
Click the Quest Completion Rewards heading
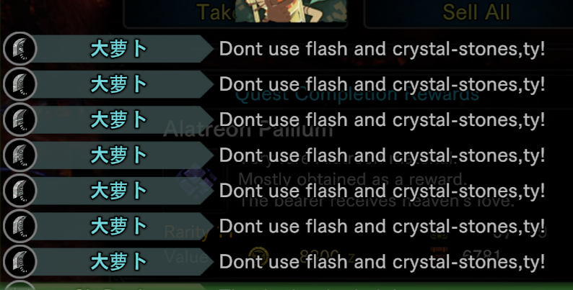[x=357, y=96]
